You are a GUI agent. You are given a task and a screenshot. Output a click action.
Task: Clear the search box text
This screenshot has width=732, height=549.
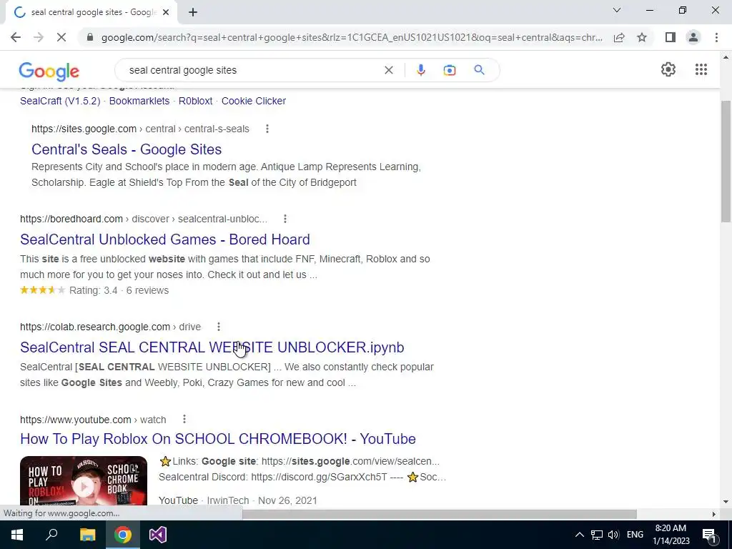click(388, 70)
